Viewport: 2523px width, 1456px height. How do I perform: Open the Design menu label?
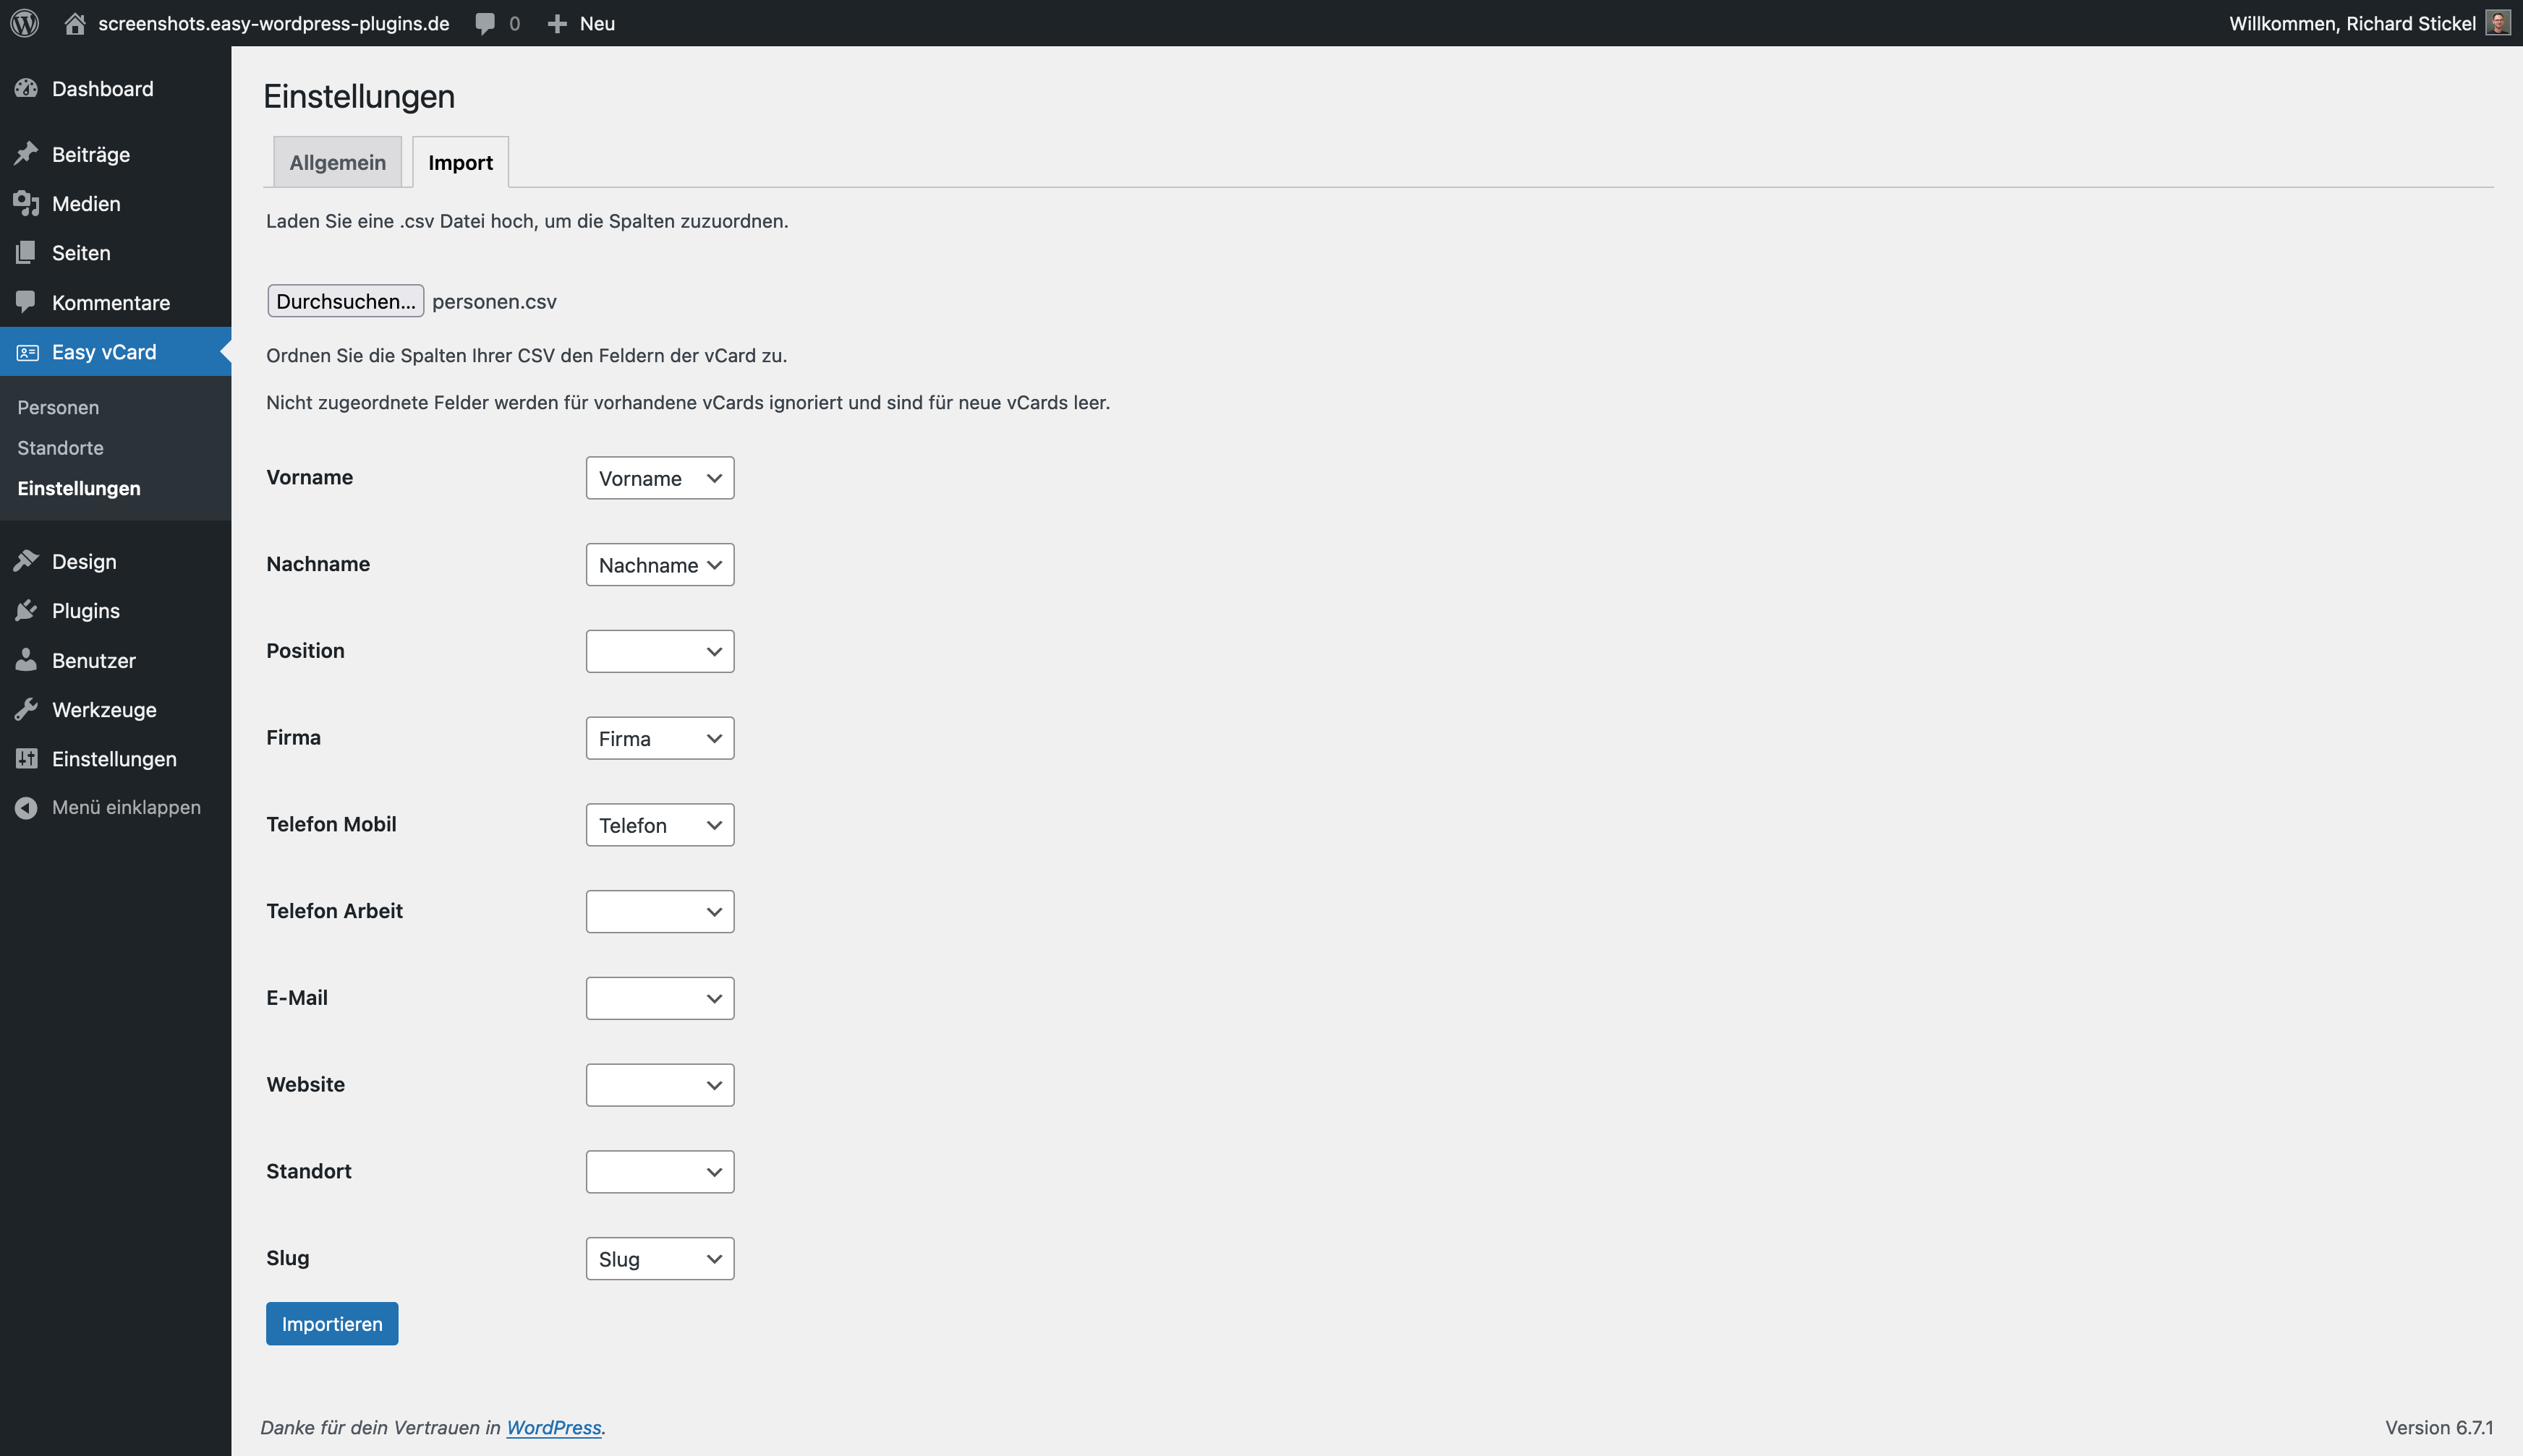coord(84,562)
